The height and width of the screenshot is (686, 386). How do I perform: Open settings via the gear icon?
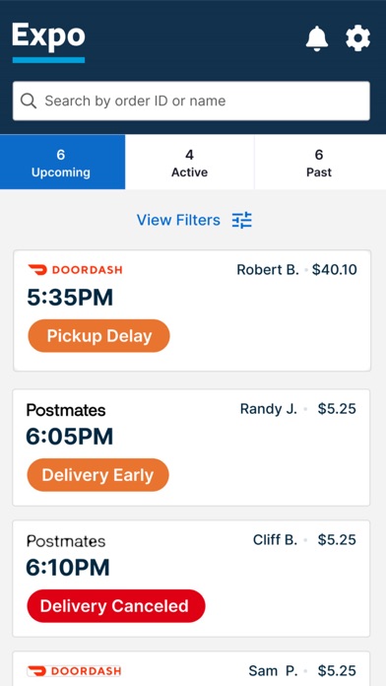click(357, 38)
